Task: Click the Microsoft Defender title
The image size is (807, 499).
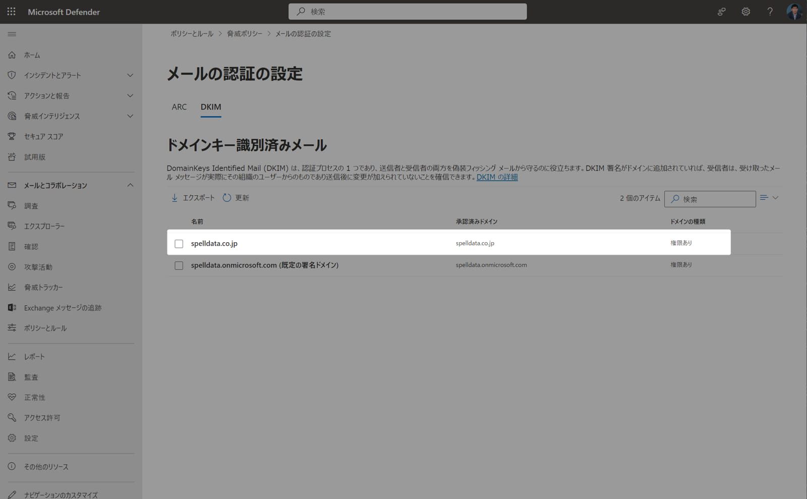Action: [x=64, y=12]
